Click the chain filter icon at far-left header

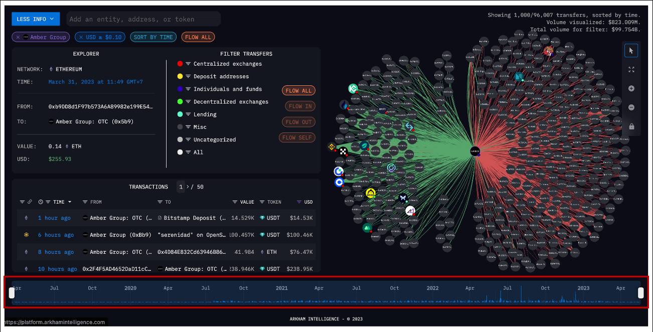(22, 202)
